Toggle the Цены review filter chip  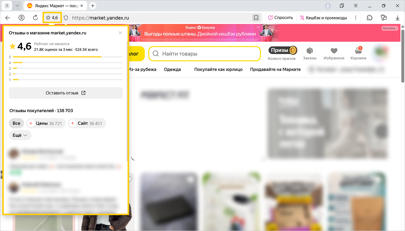pyautogui.click(x=46, y=123)
